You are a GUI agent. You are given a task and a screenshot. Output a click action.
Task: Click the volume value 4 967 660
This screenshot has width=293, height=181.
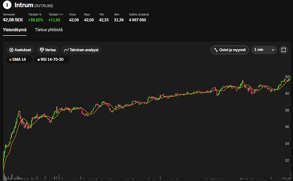coord(138,20)
